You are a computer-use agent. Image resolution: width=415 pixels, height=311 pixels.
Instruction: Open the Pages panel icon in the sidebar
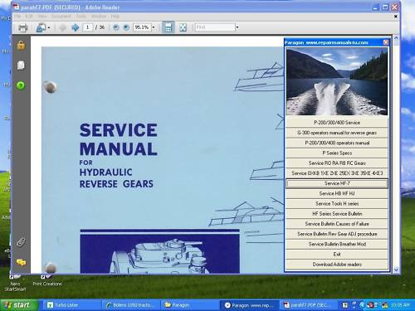(x=21, y=66)
